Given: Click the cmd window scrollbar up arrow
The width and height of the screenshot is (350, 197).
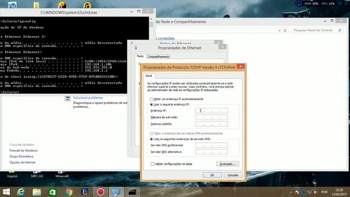Looking at the screenshot, I should click(x=151, y=19).
